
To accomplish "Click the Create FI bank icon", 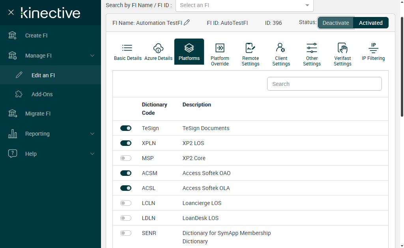I will (x=12, y=35).
